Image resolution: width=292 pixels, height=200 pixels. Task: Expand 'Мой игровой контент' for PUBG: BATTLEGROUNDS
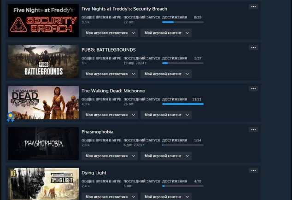(166, 74)
